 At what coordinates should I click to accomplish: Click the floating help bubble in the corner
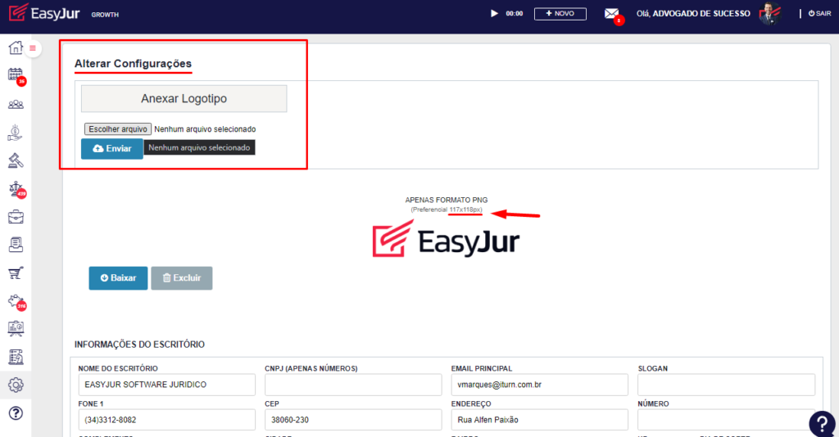[x=822, y=424]
